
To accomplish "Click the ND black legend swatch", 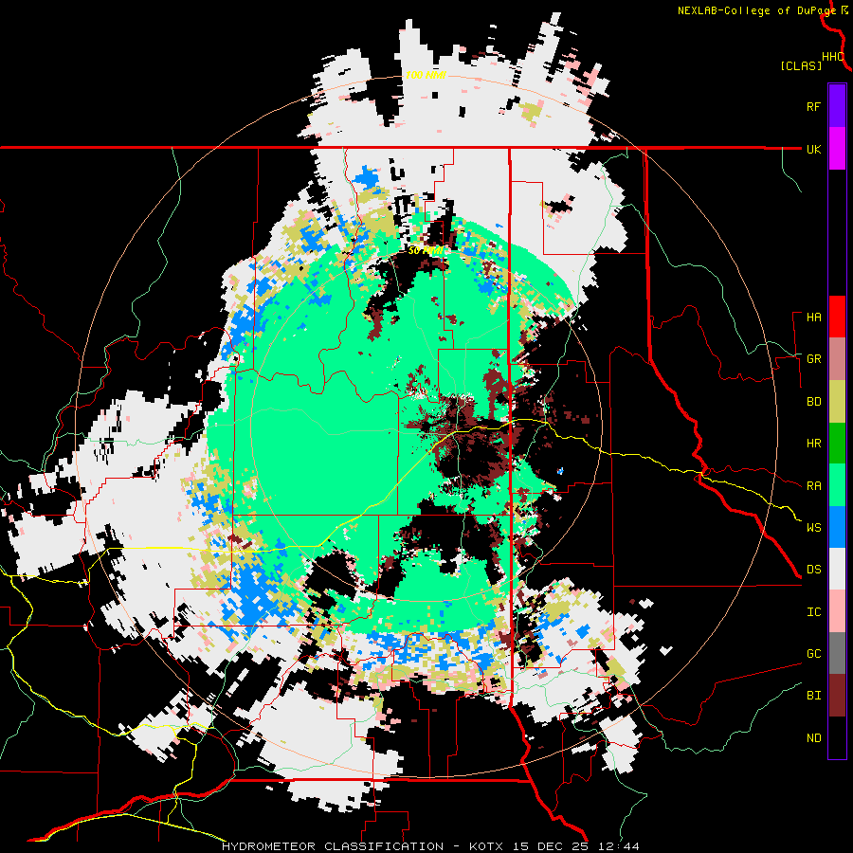I will pyautogui.click(x=837, y=737).
